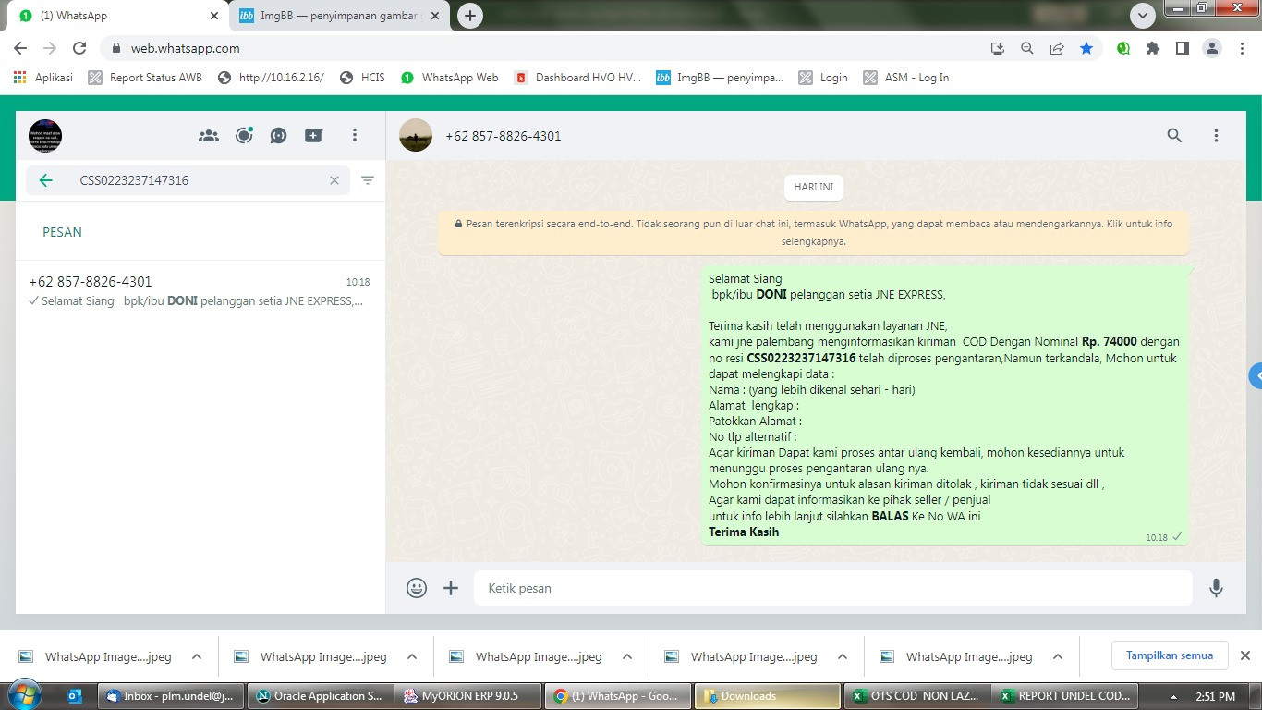The height and width of the screenshot is (710, 1262).
Task: Open Login bookmark
Action: [823, 78]
